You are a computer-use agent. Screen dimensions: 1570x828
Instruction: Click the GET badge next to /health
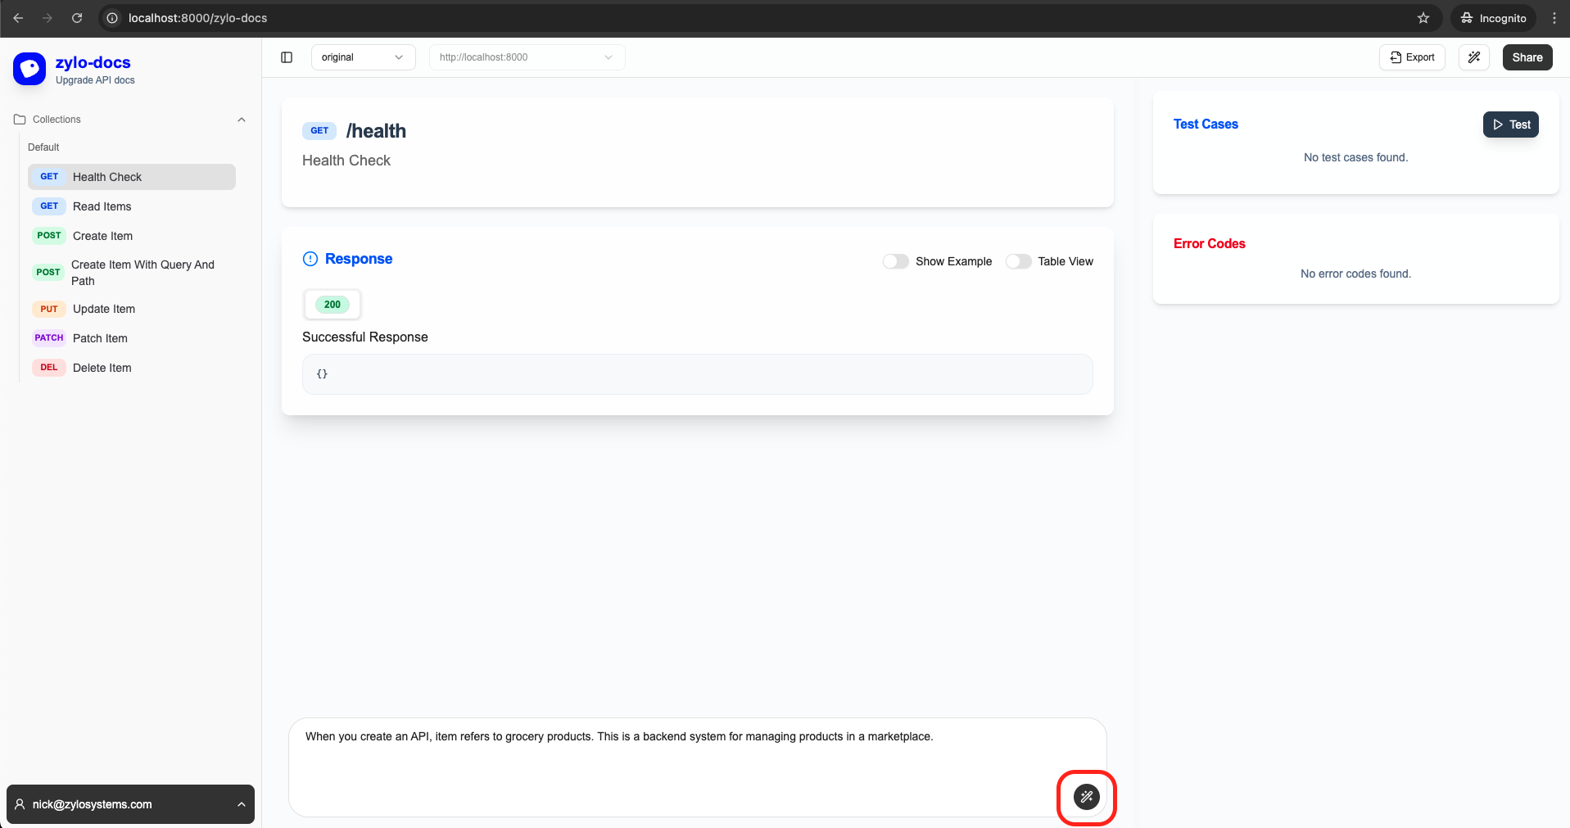point(319,130)
